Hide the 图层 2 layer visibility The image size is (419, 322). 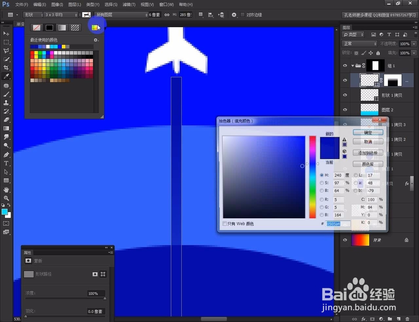[345, 109]
